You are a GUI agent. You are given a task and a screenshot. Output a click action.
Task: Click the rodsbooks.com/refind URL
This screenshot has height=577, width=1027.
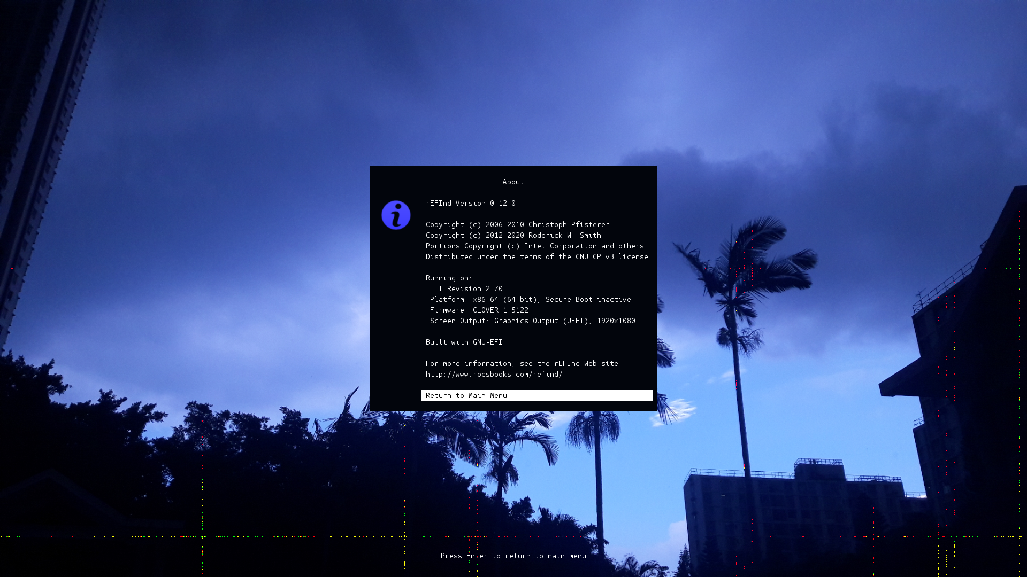tap(494, 374)
